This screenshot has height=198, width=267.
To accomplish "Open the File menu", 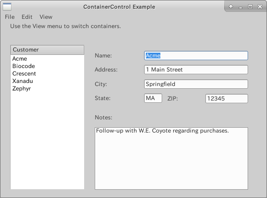I will pos(10,17).
